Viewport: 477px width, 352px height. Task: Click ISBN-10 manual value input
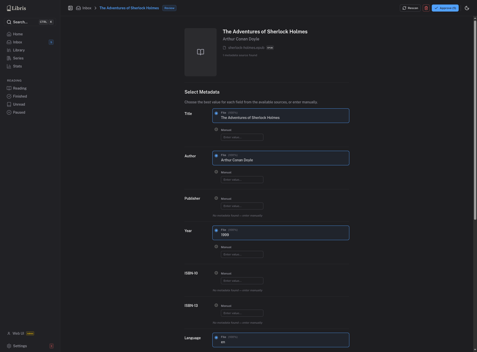tap(242, 281)
